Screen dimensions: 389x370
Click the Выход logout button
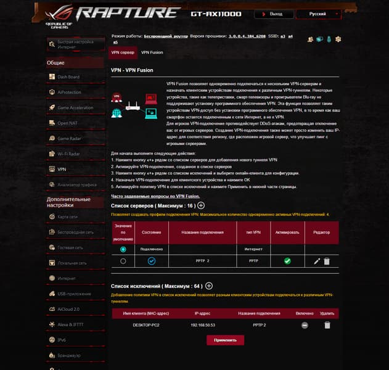tap(274, 14)
